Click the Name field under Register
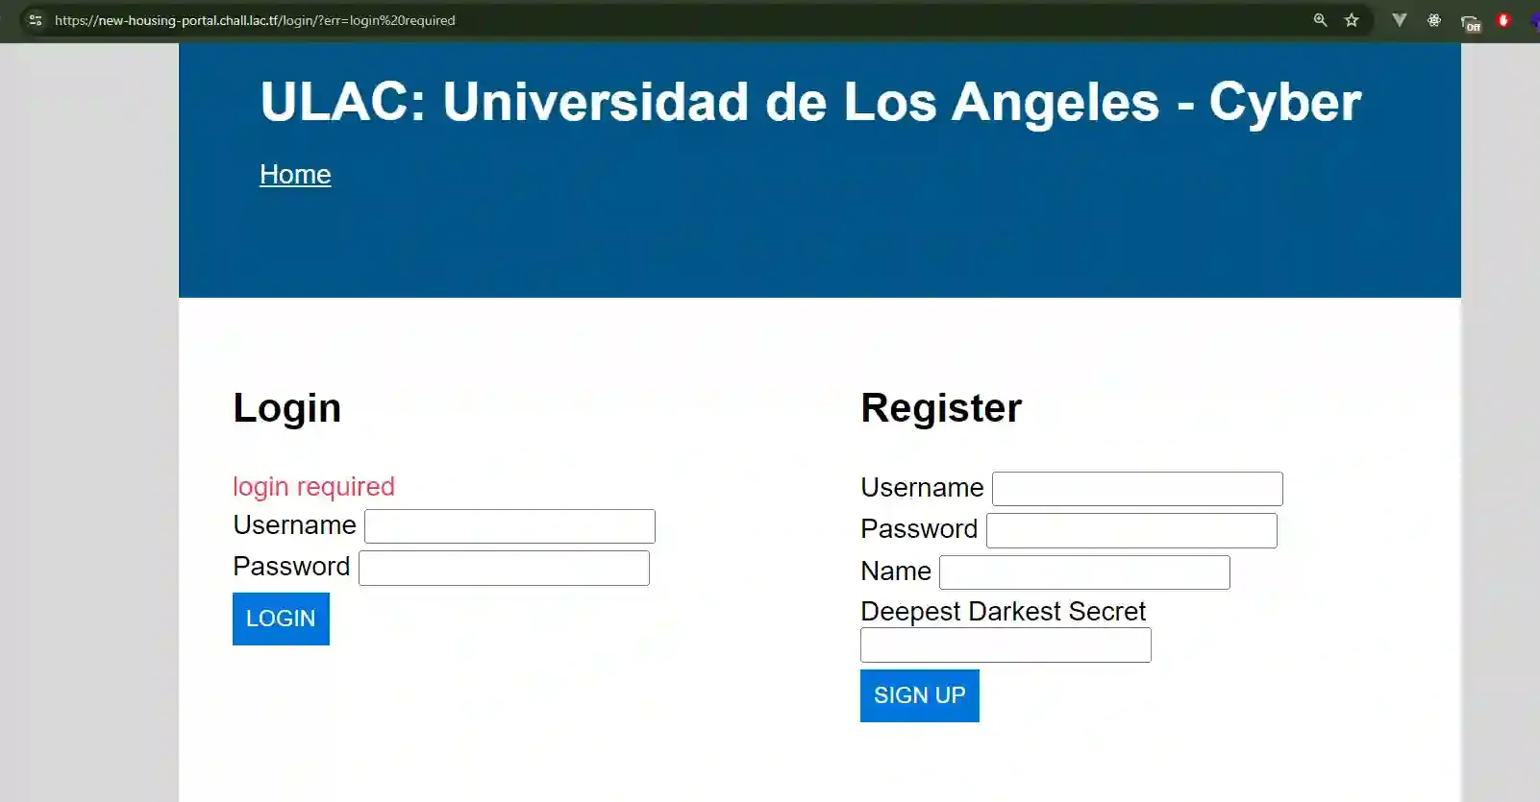The height and width of the screenshot is (802, 1540). click(x=1083, y=571)
